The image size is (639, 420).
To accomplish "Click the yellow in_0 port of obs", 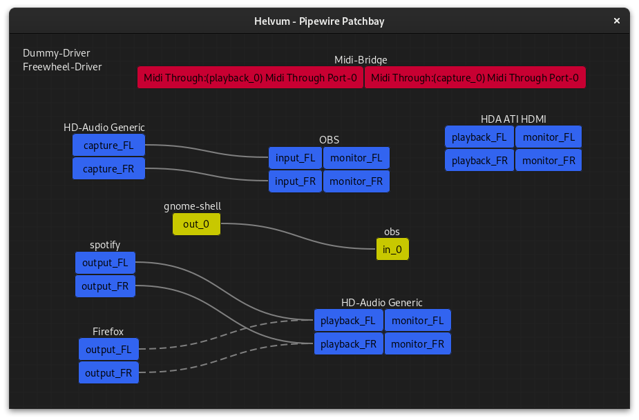I will tap(392, 250).
